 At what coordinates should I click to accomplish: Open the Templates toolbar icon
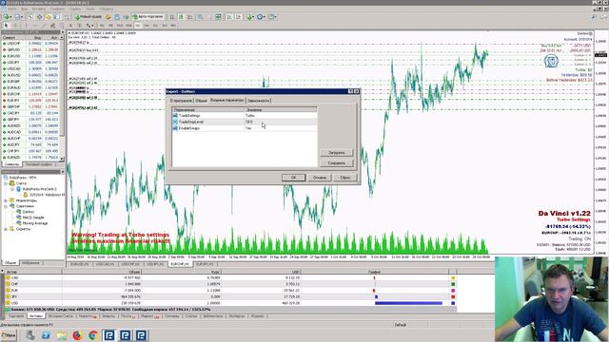(272, 17)
